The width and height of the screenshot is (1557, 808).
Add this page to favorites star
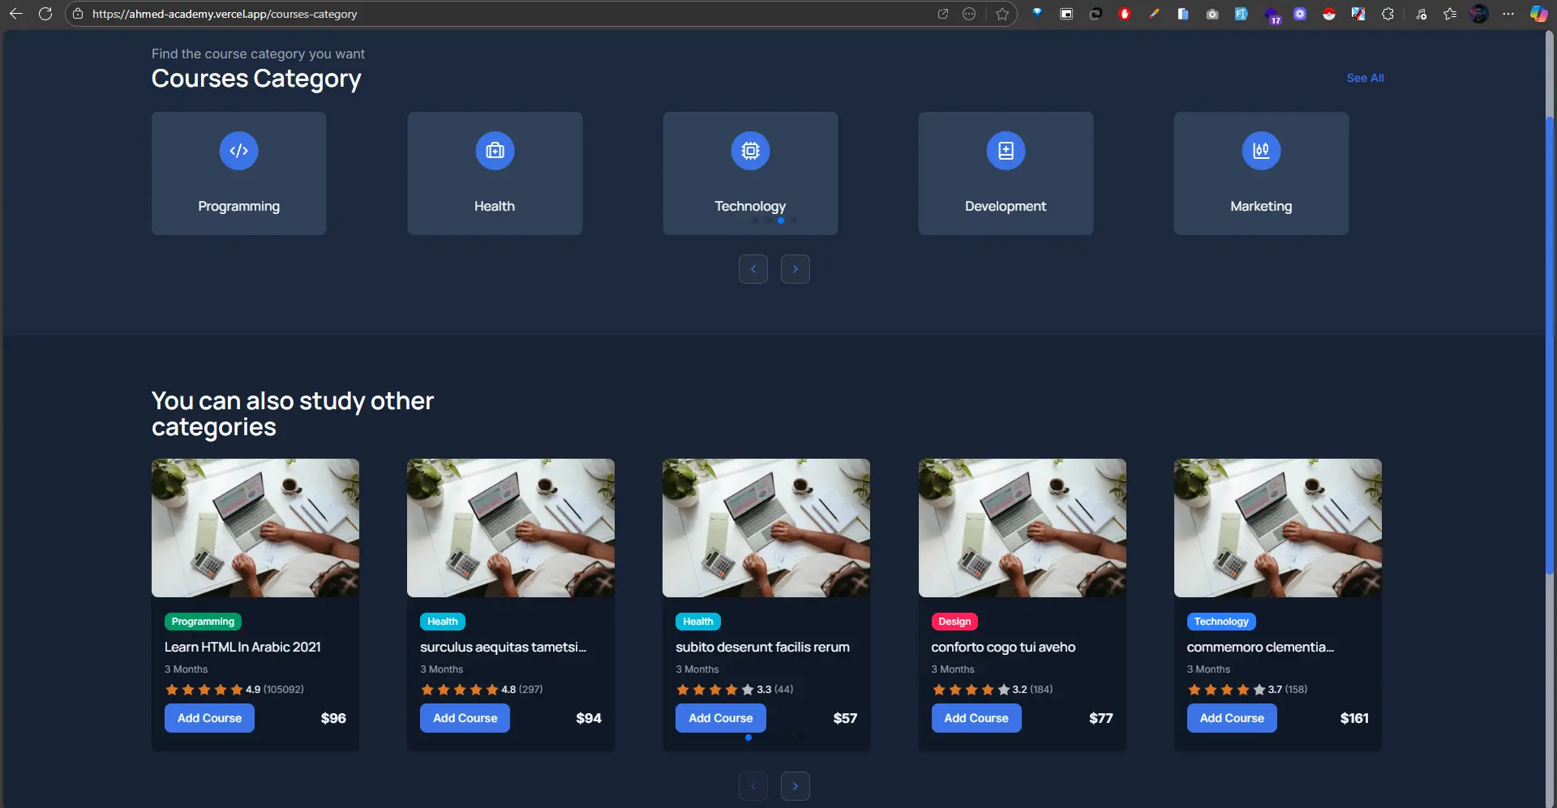coord(1002,14)
